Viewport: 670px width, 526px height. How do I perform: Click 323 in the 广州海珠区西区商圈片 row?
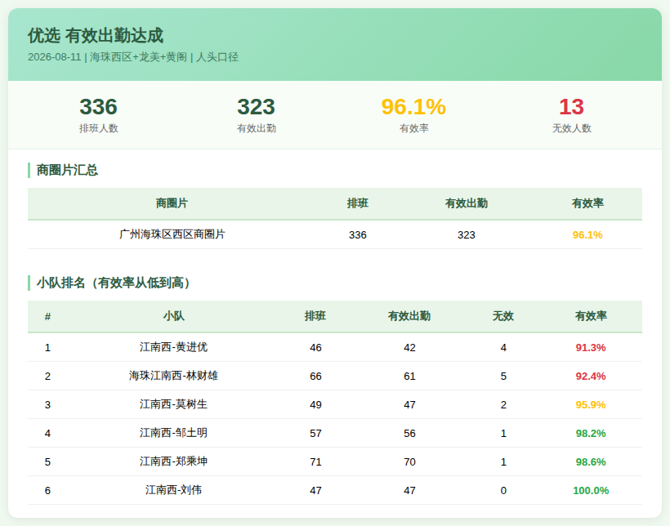(467, 235)
